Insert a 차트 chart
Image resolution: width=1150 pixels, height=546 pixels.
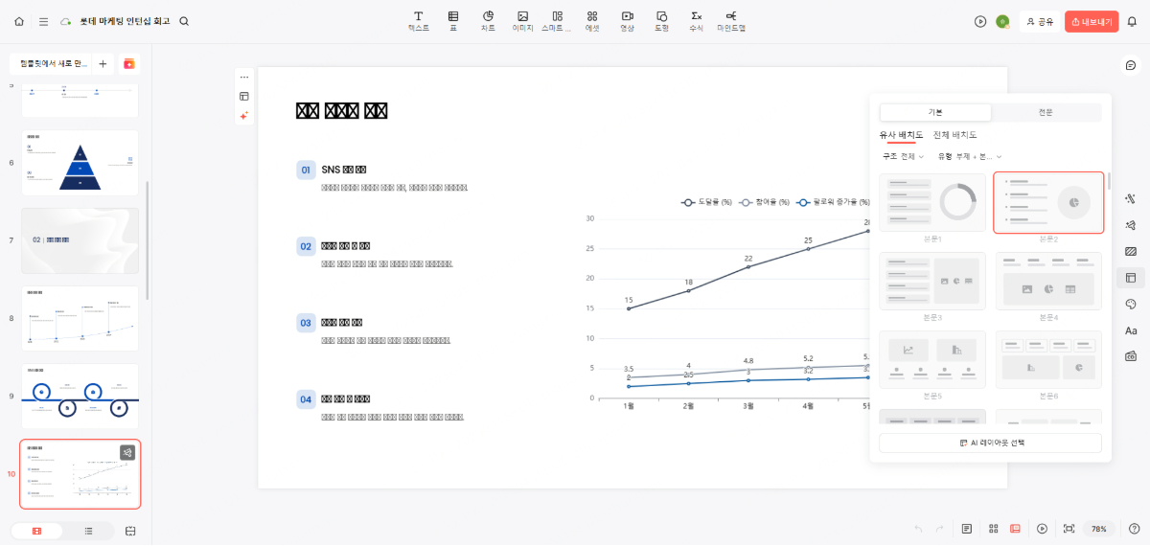tap(488, 21)
